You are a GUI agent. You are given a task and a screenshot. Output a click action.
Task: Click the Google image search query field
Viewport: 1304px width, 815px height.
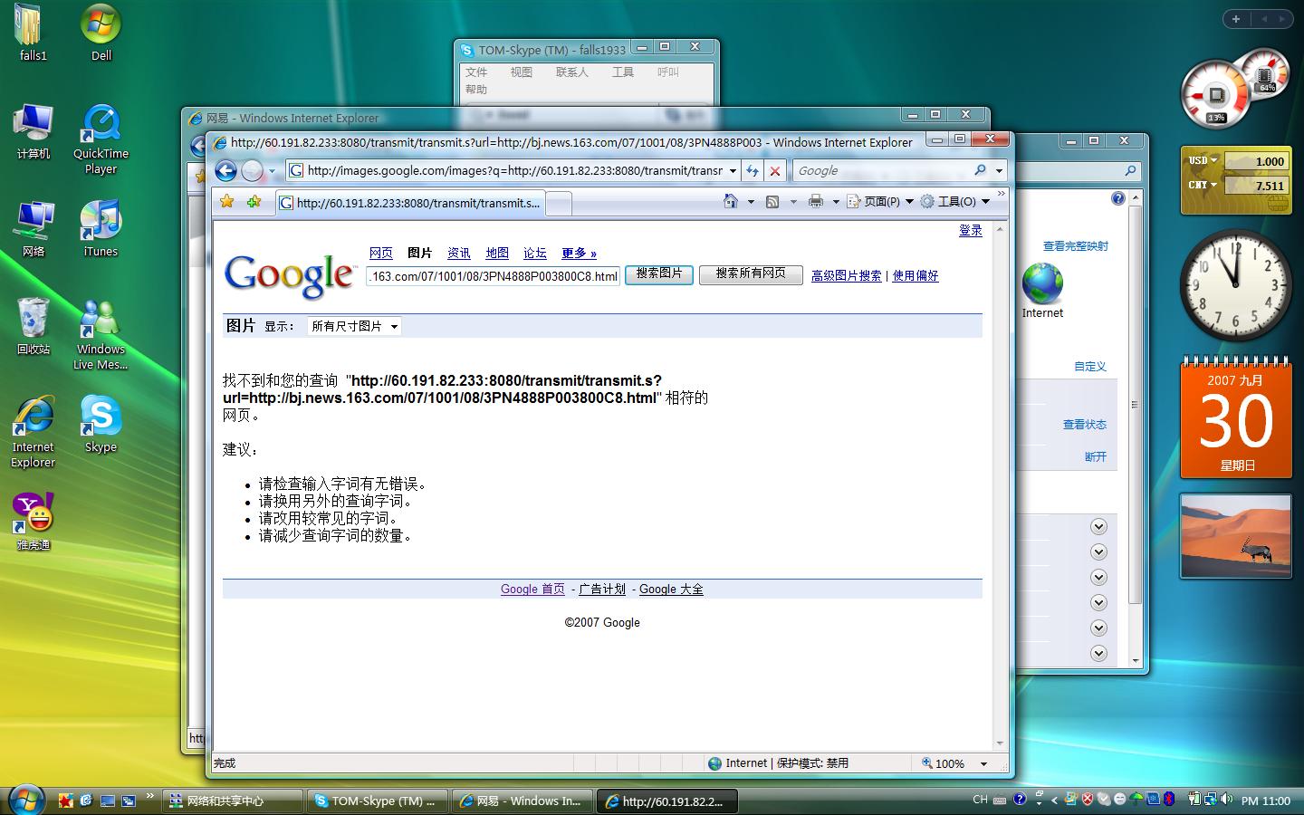click(494, 276)
